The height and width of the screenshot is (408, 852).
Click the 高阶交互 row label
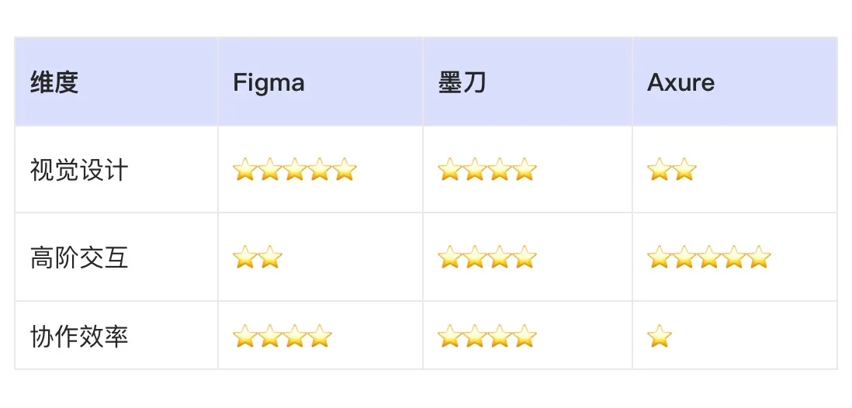(x=79, y=258)
